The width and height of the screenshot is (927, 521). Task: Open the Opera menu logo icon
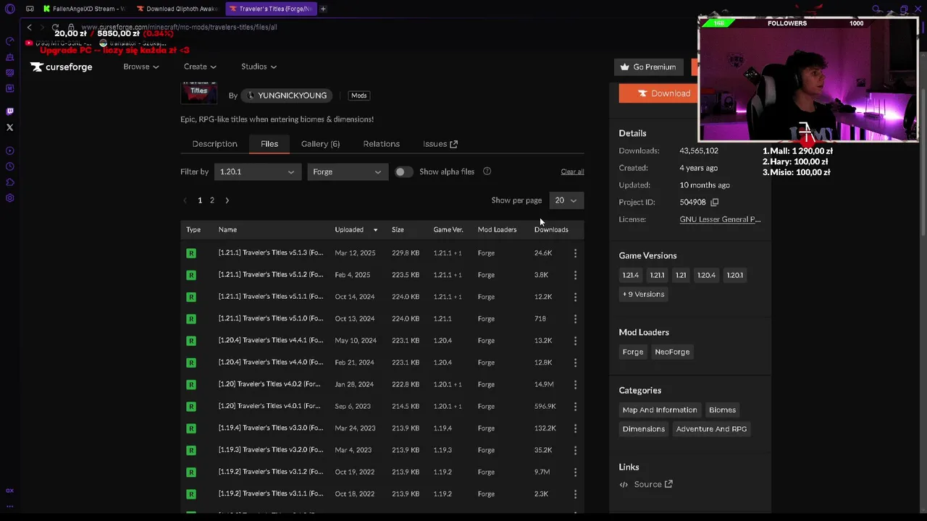(9, 9)
